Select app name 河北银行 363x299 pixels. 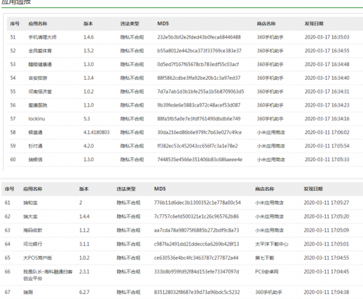click(33, 244)
